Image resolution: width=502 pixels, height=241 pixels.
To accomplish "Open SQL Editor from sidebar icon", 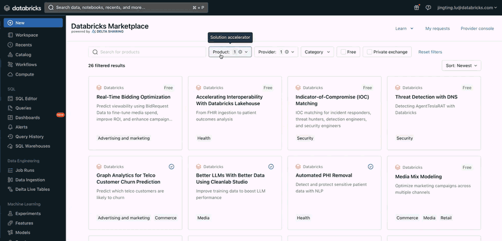I will 11,99.
